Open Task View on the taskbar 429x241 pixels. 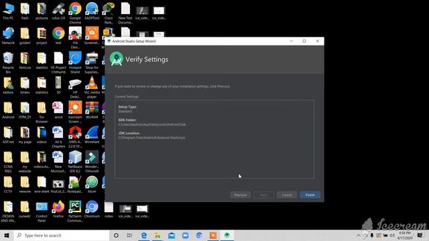click(x=129, y=235)
